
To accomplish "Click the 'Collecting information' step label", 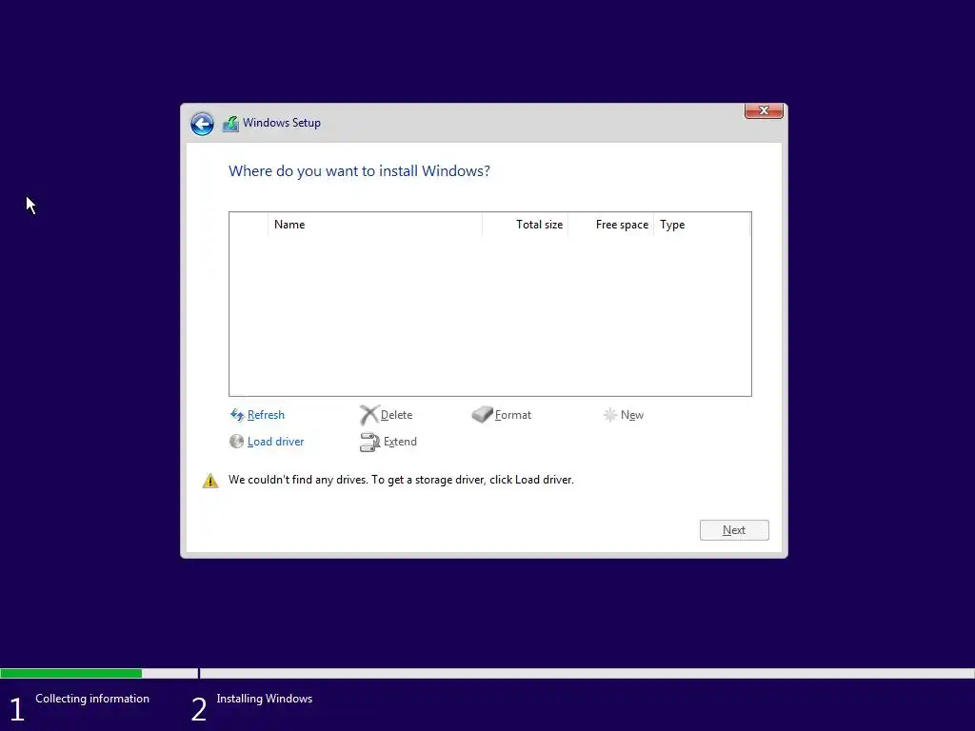I will [x=92, y=699].
